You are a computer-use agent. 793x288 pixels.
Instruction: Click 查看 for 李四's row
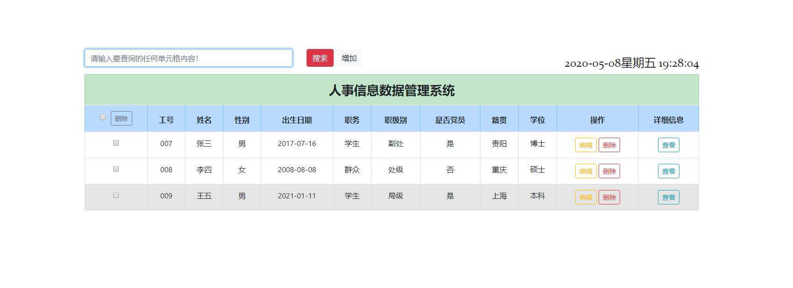[669, 171]
